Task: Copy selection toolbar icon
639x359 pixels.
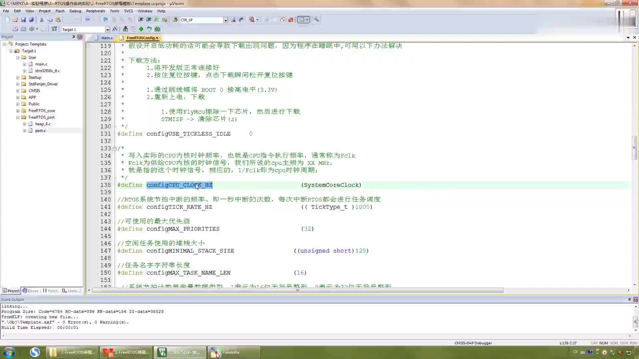Action: point(50,20)
